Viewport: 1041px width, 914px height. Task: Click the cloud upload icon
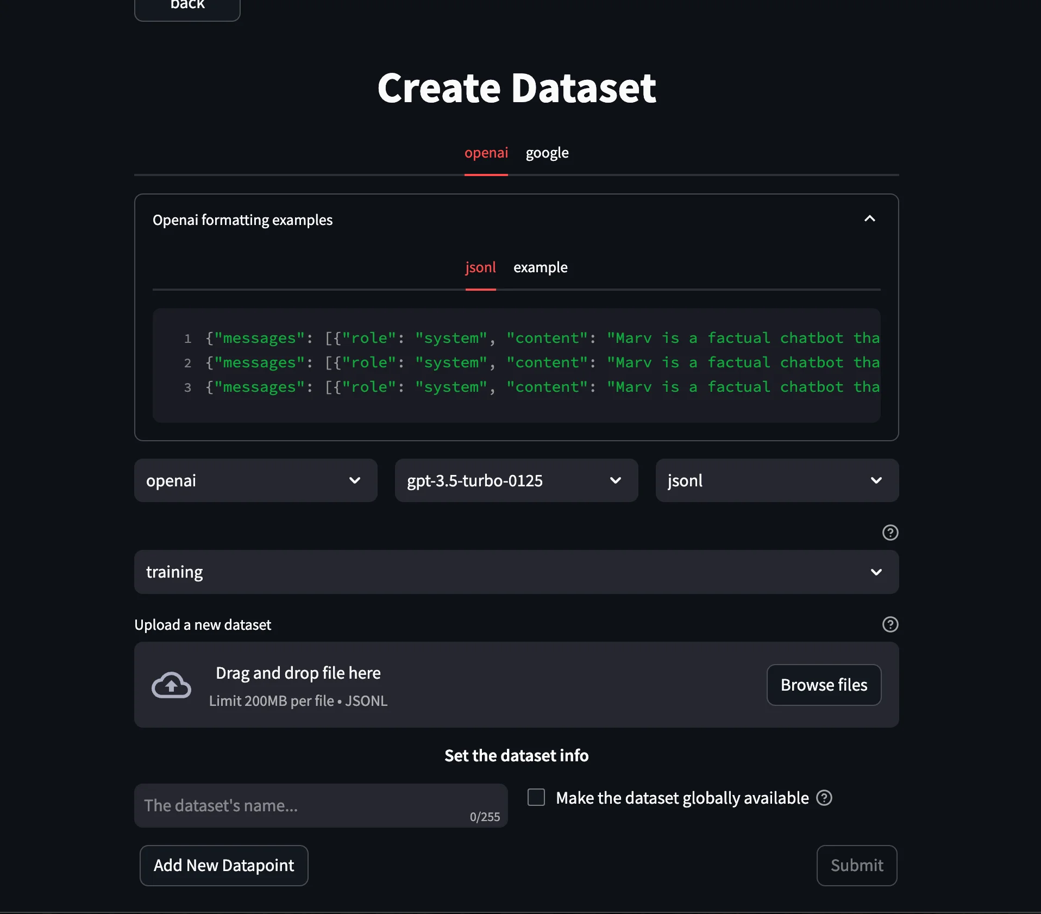coord(171,685)
